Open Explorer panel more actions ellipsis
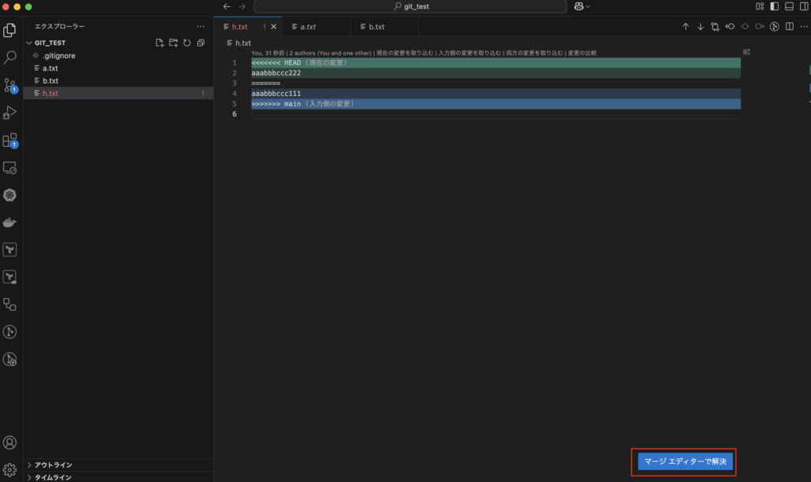This screenshot has height=482, width=811. [200, 26]
